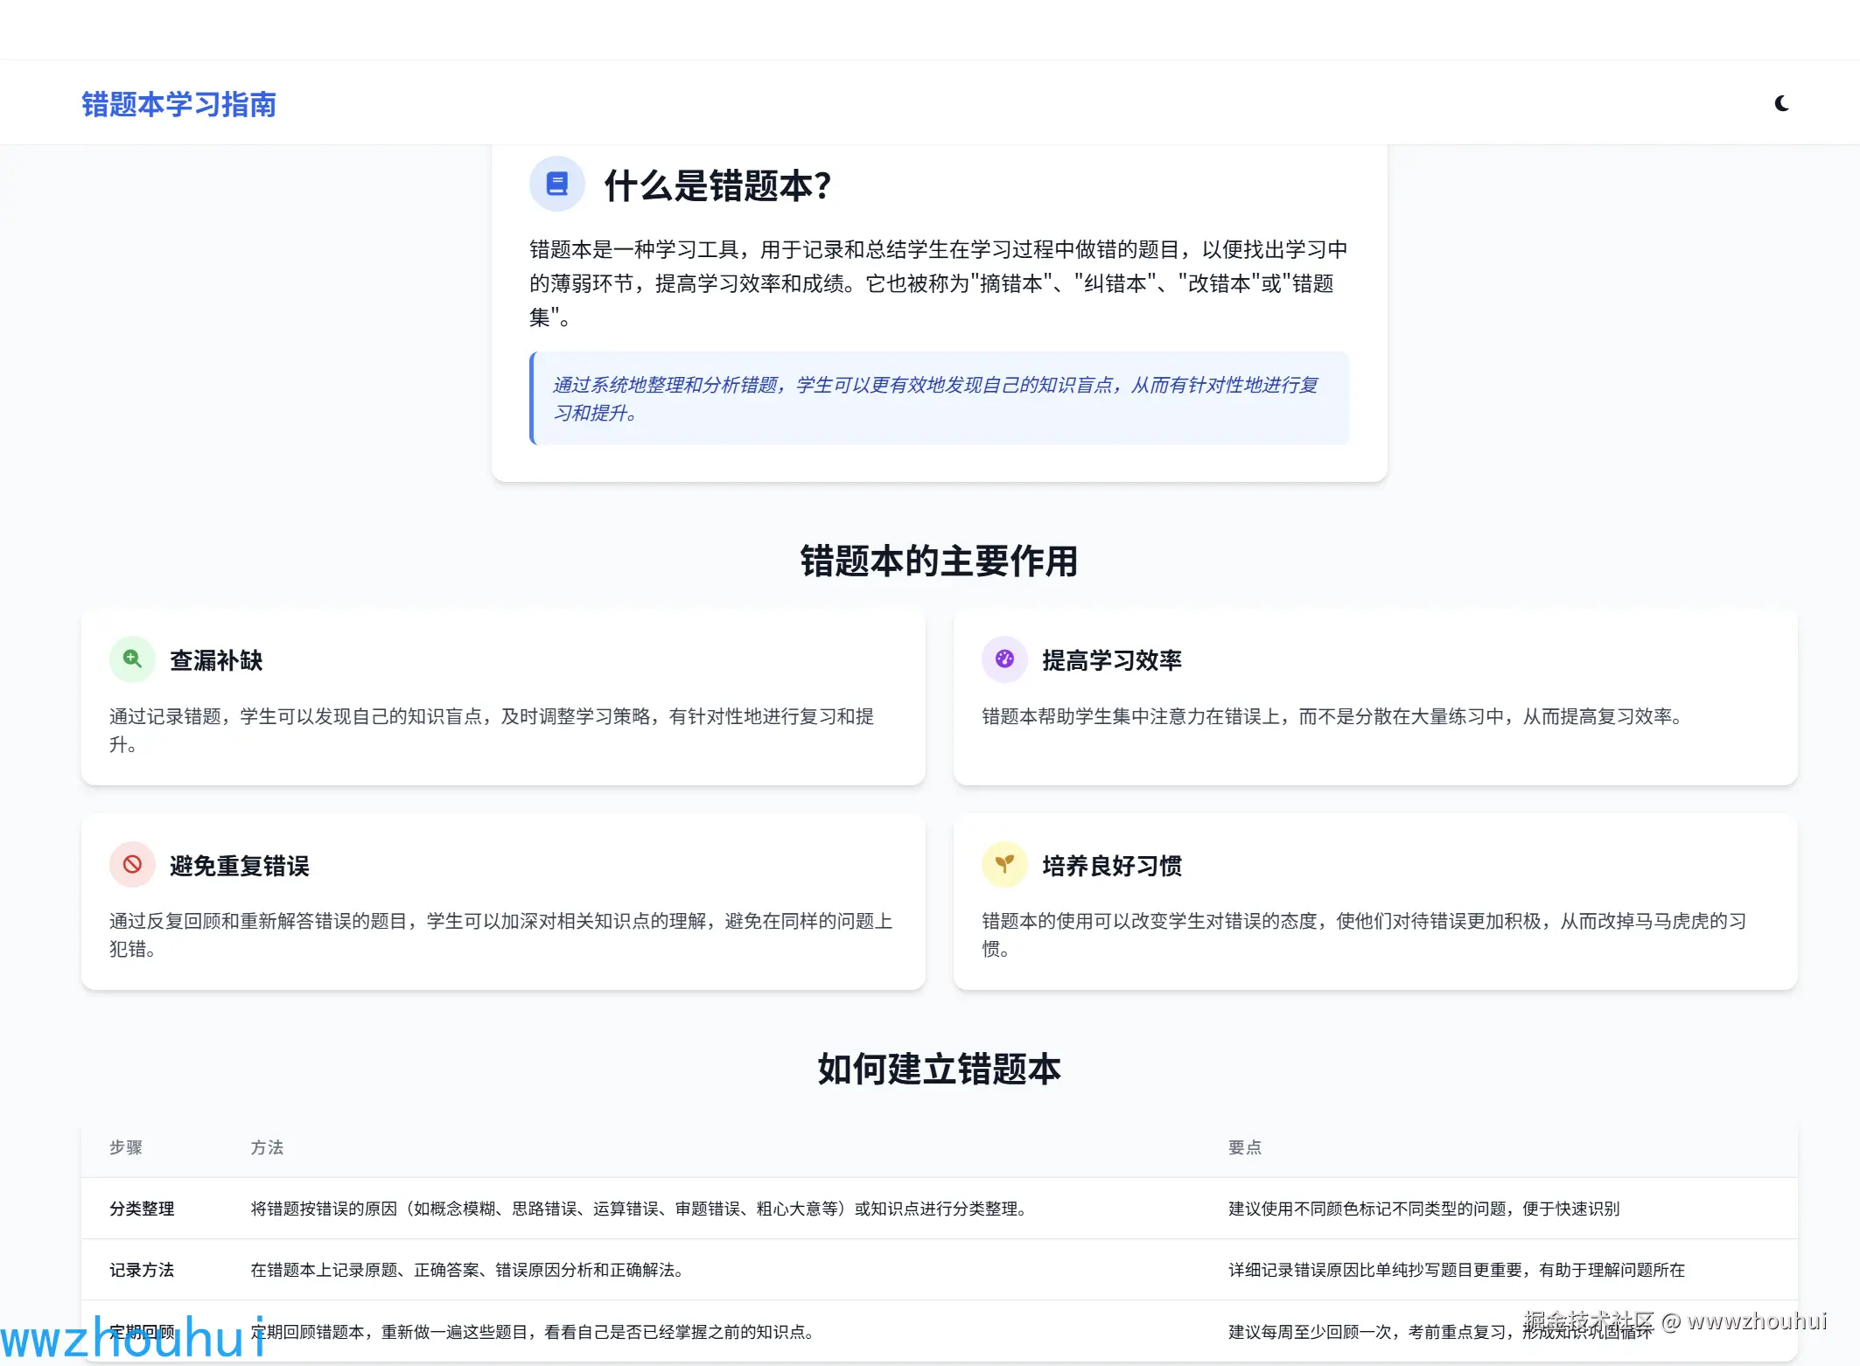
Task: Click the blue italic quote block
Action: [938, 398]
